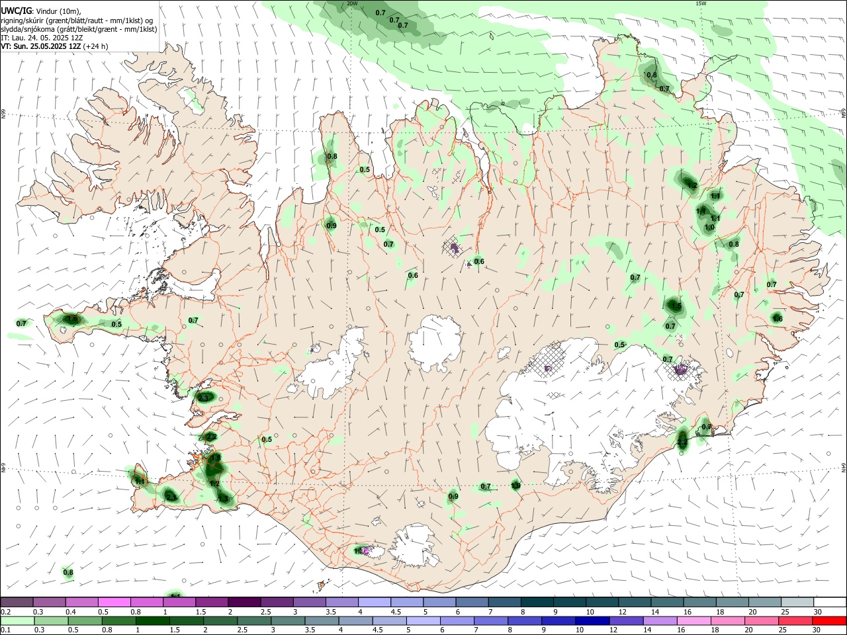
Task: Pick the deep navy blue swatch labeled 10
Action: click(592, 620)
